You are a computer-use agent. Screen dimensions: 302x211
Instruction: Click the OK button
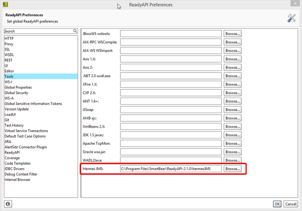[x=277, y=204]
